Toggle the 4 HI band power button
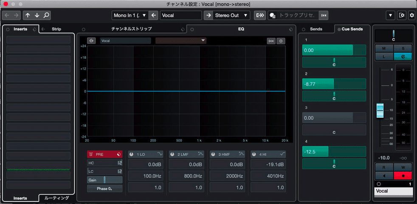Viewport: 417px width, 204px height. coord(254,154)
